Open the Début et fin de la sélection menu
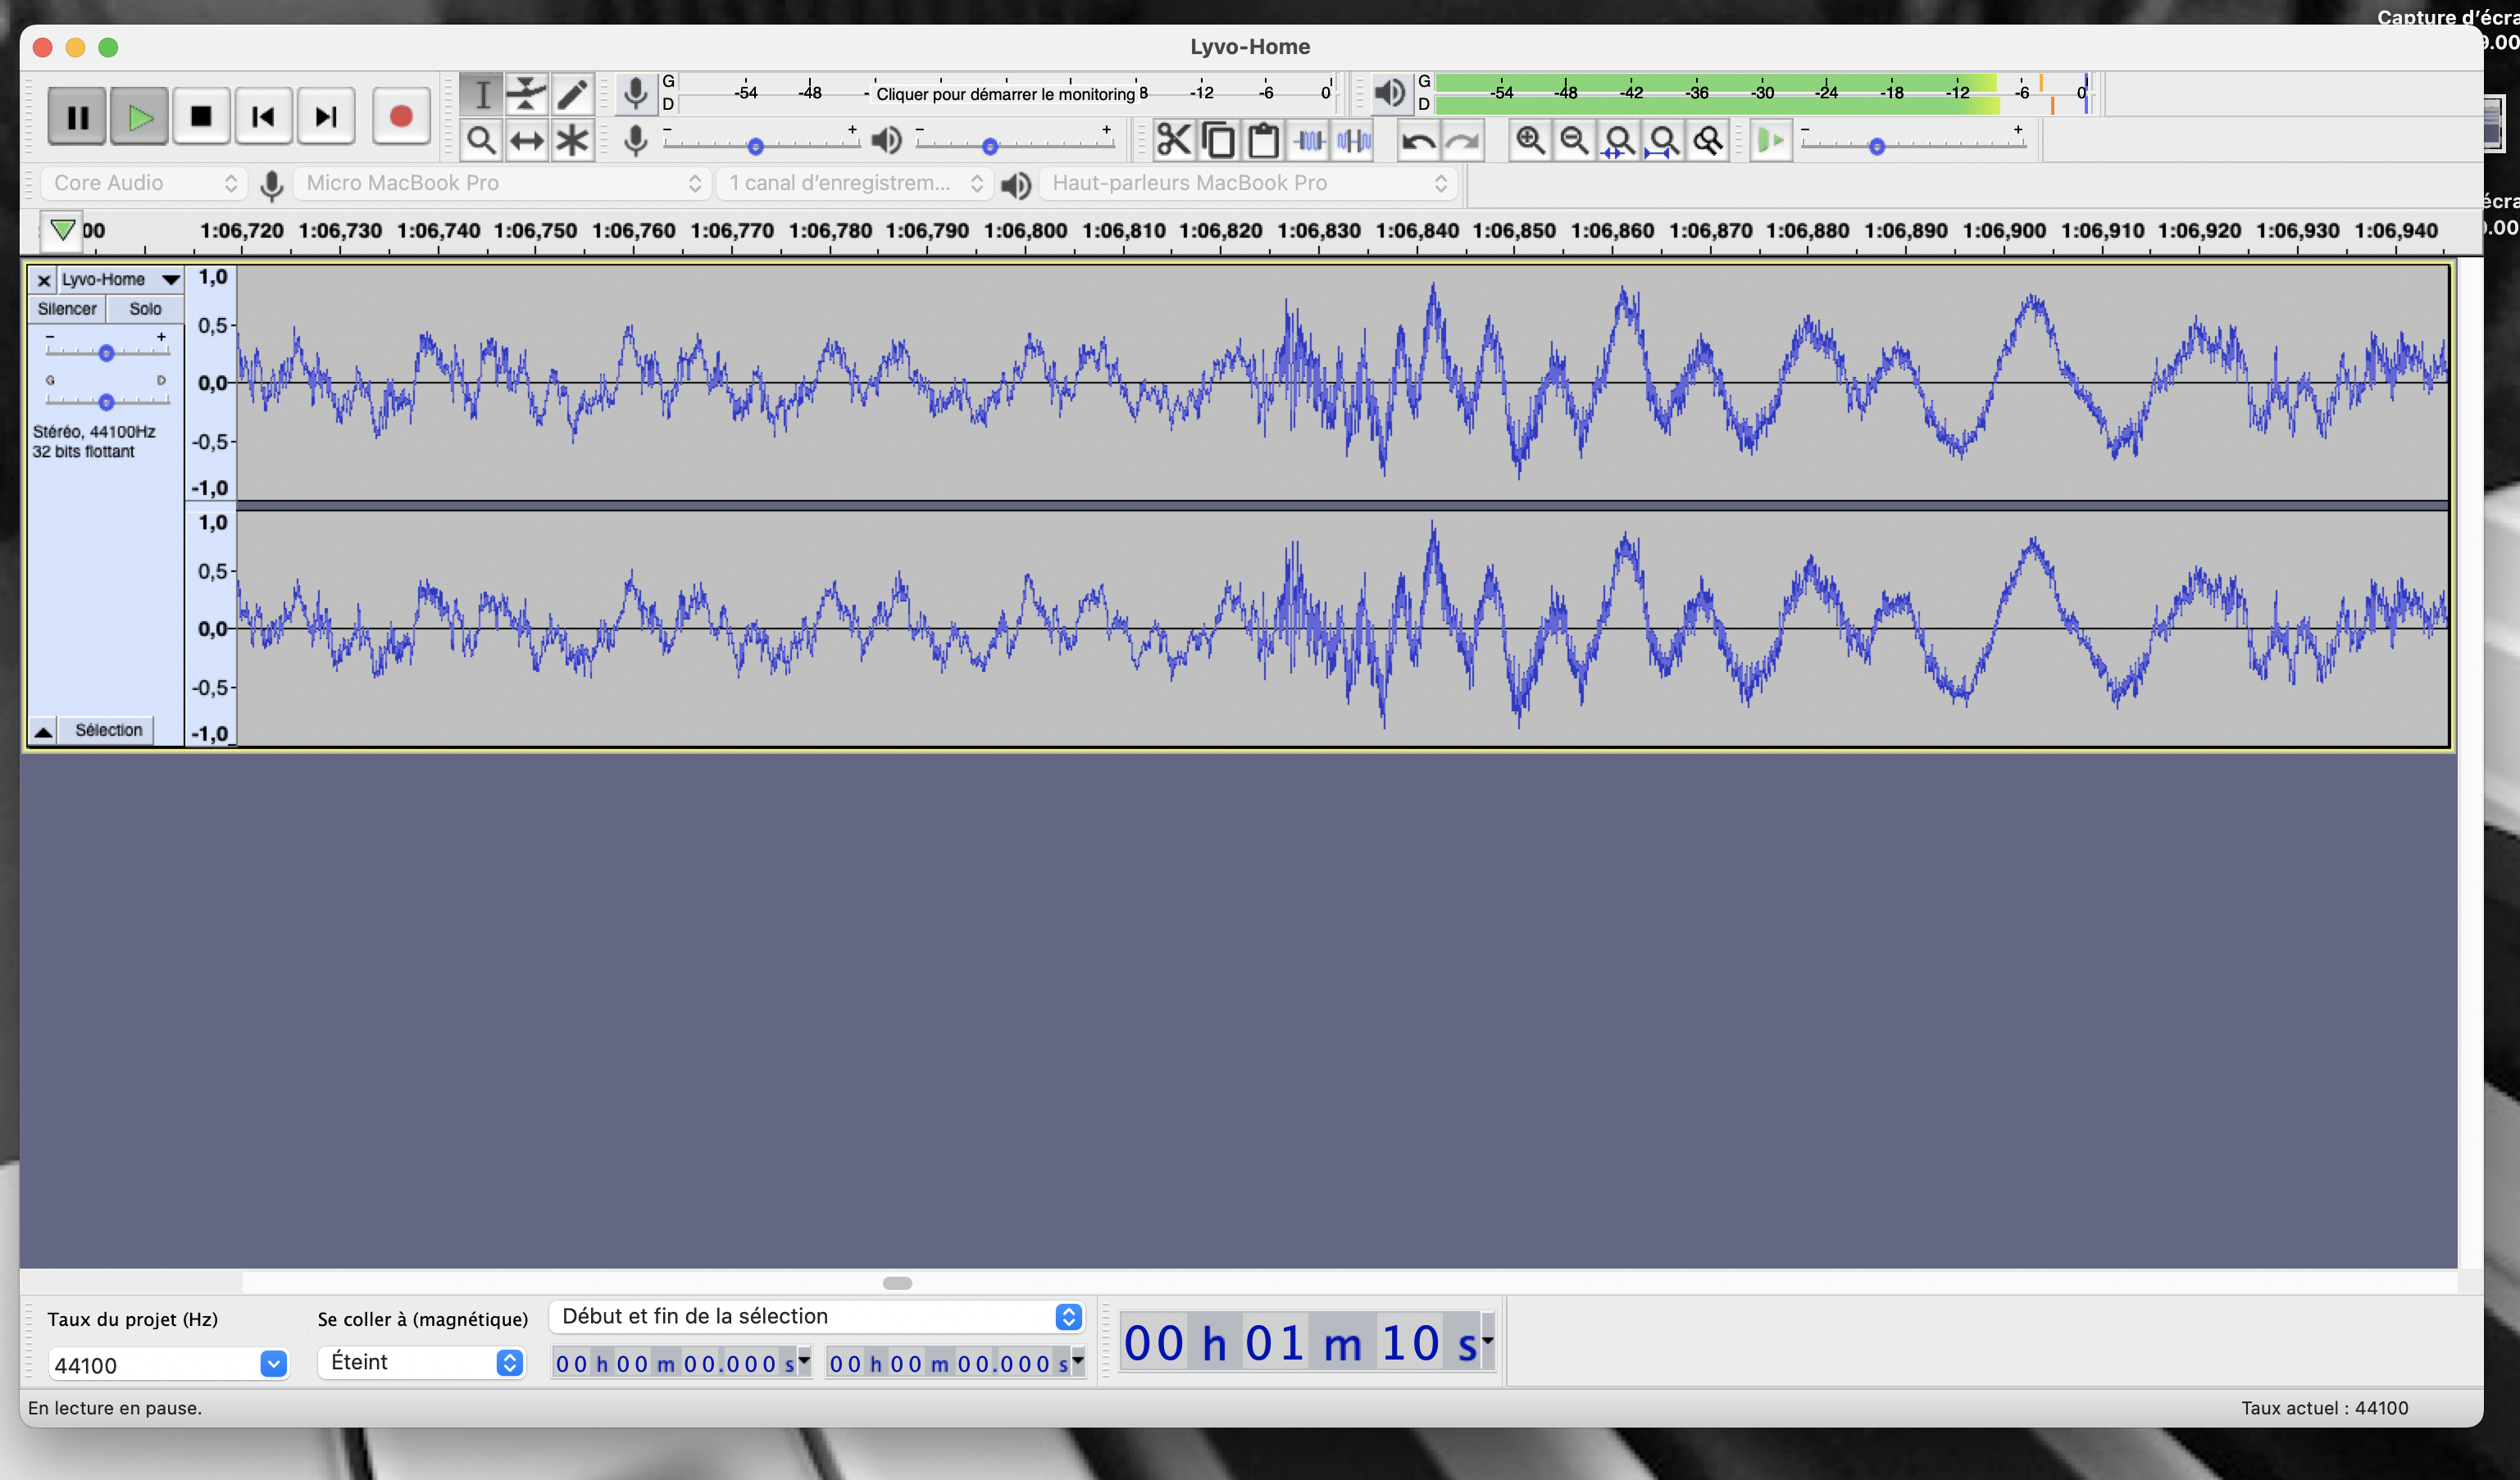The width and height of the screenshot is (2520, 1480). tap(816, 1316)
